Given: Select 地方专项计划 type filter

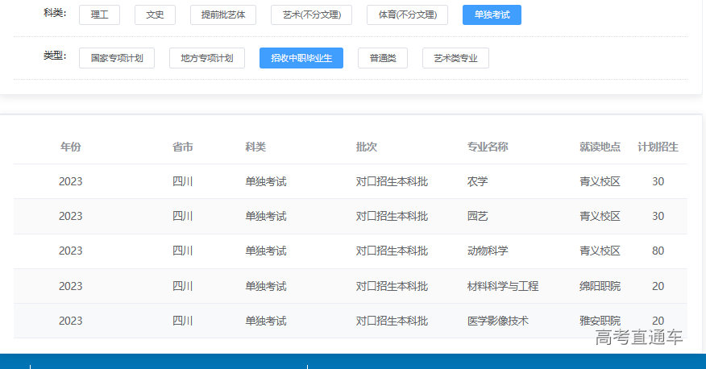Looking at the screenshot, I should tap(207, 58).
